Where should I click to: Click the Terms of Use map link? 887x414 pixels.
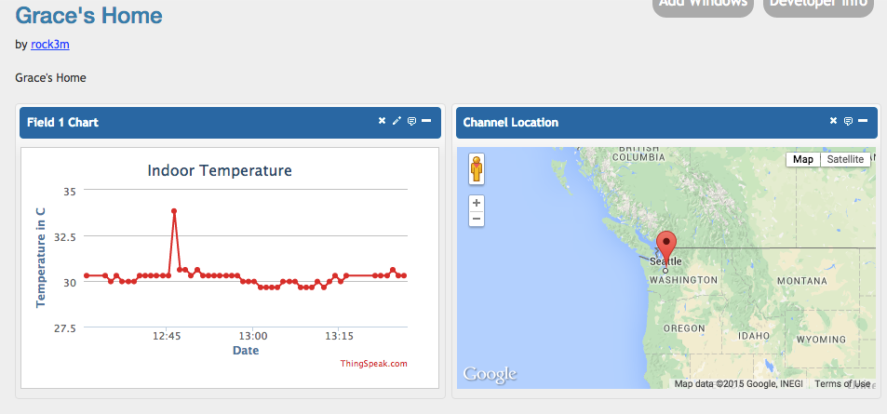(x=841, y=383)
